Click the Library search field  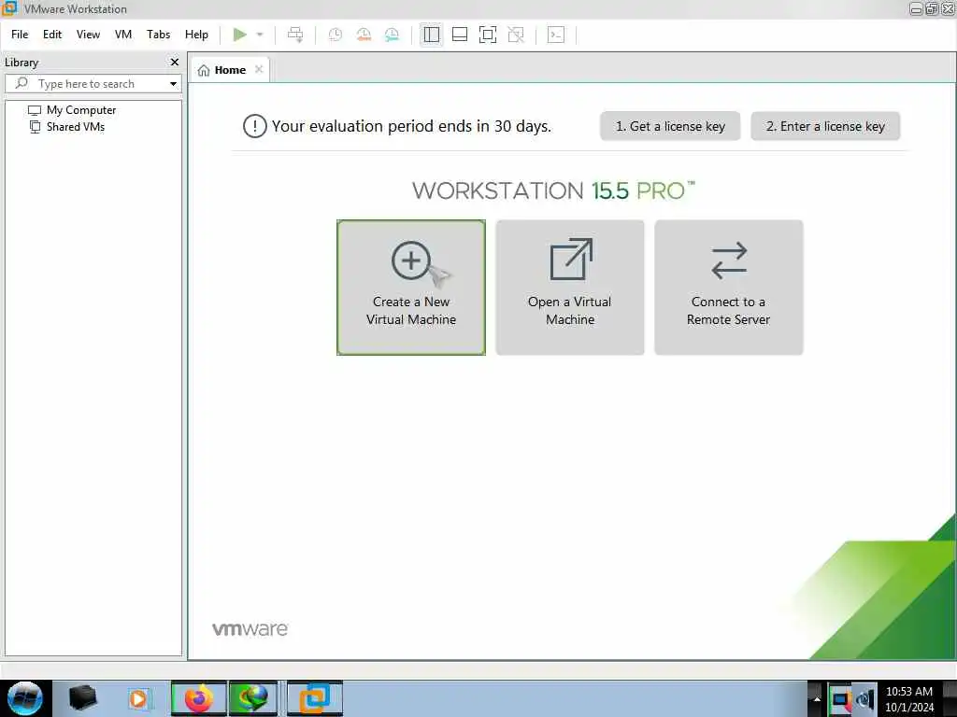(93, 83)
